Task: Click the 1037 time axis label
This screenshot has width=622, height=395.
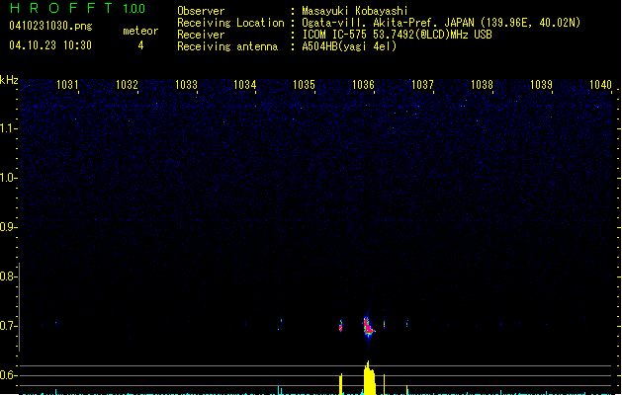Action: (x=422, y=85)
